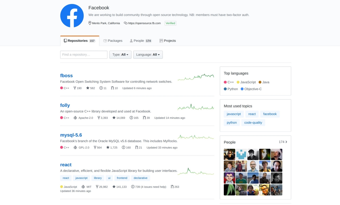
Task: Click the ui tag on react repo
Action: click(109, 178)
